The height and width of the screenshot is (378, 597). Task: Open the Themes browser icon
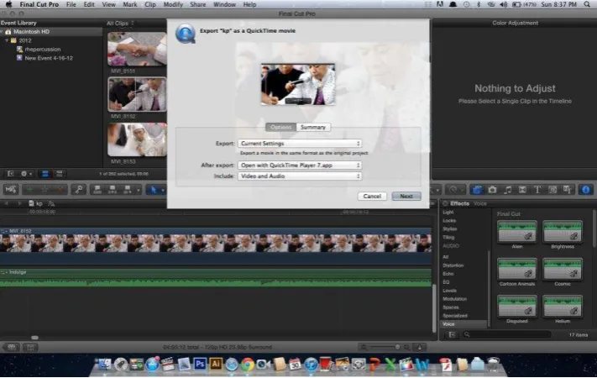[x=568, y=189]
